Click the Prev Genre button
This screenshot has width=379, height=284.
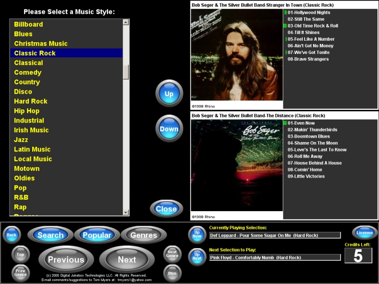tap(20, 271)
